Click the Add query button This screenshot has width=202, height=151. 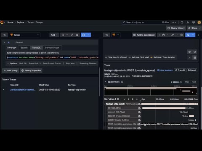coord(11,70)
